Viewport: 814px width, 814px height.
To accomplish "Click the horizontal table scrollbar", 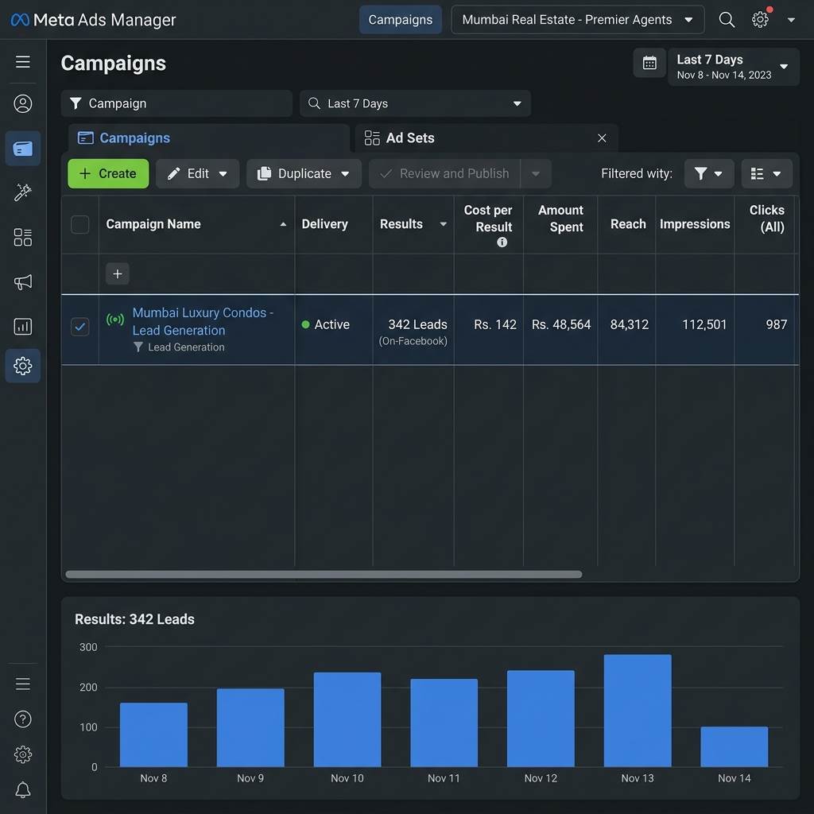I will (324, 574).
